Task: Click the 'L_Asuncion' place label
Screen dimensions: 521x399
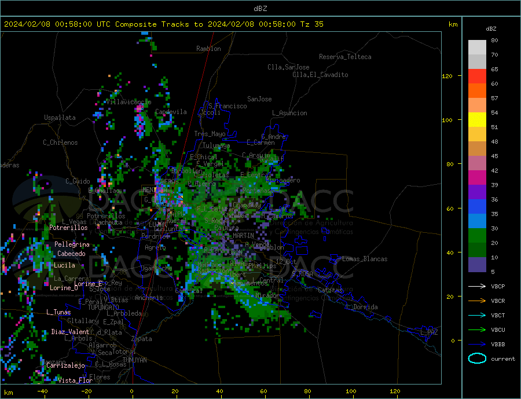Action: point(289,113)
